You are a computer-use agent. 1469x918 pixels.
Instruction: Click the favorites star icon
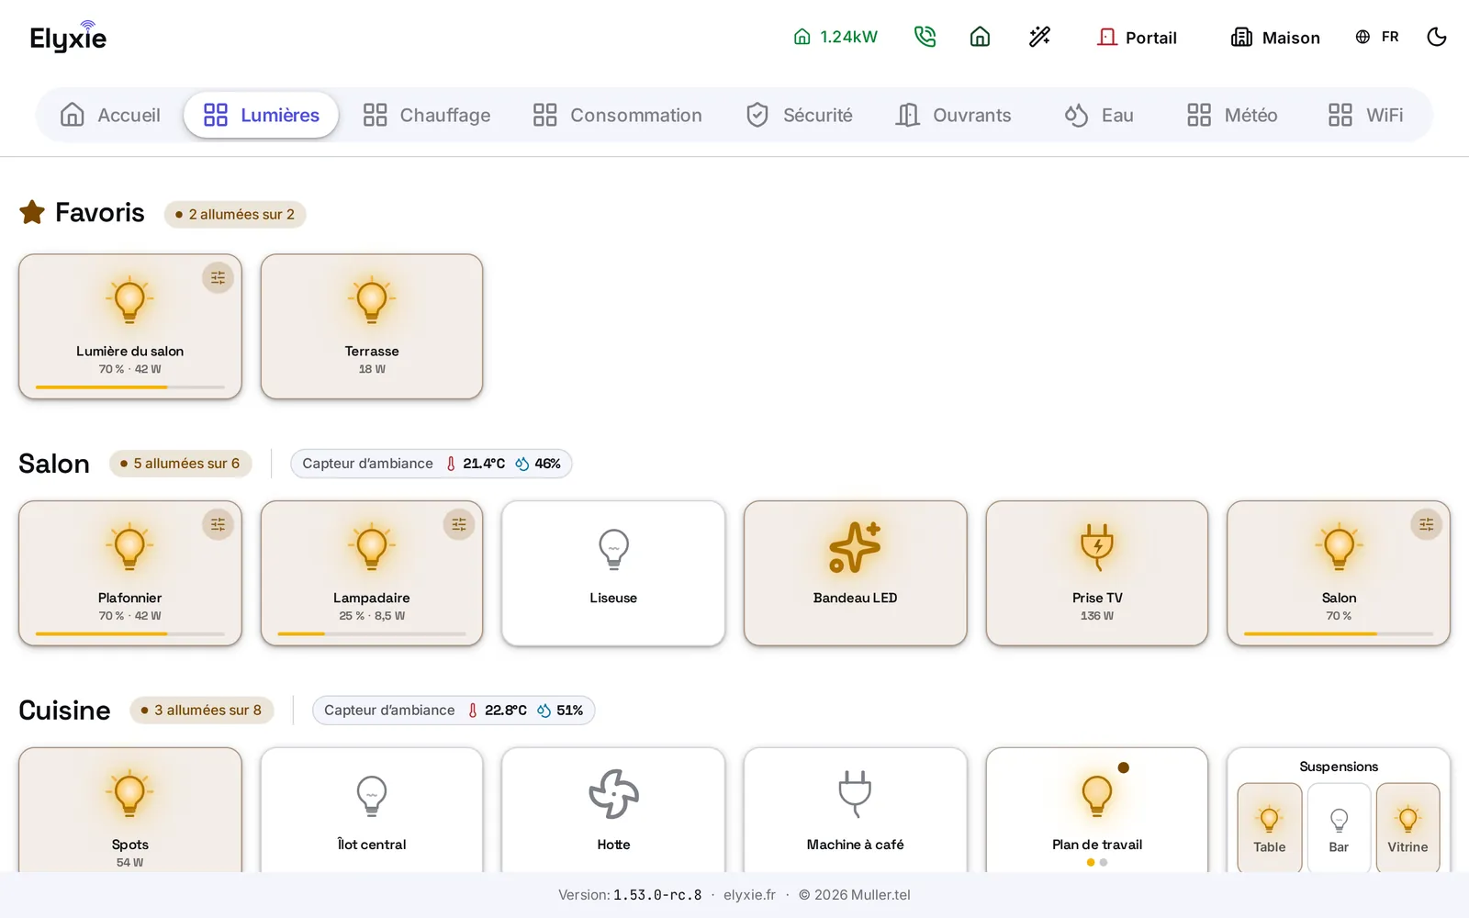point(32,212)
